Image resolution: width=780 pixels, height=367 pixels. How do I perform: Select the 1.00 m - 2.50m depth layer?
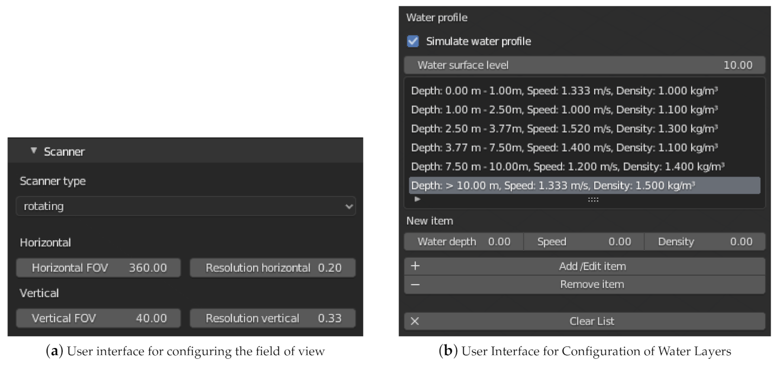point(565,110)
